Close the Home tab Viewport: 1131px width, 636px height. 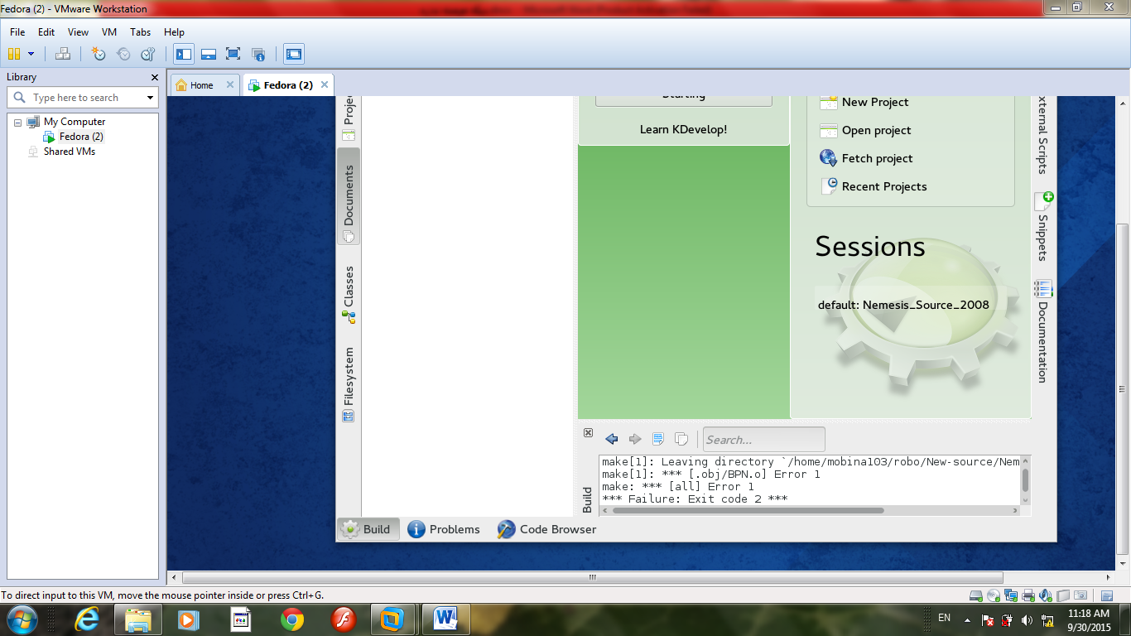click(x=230, y=84)
